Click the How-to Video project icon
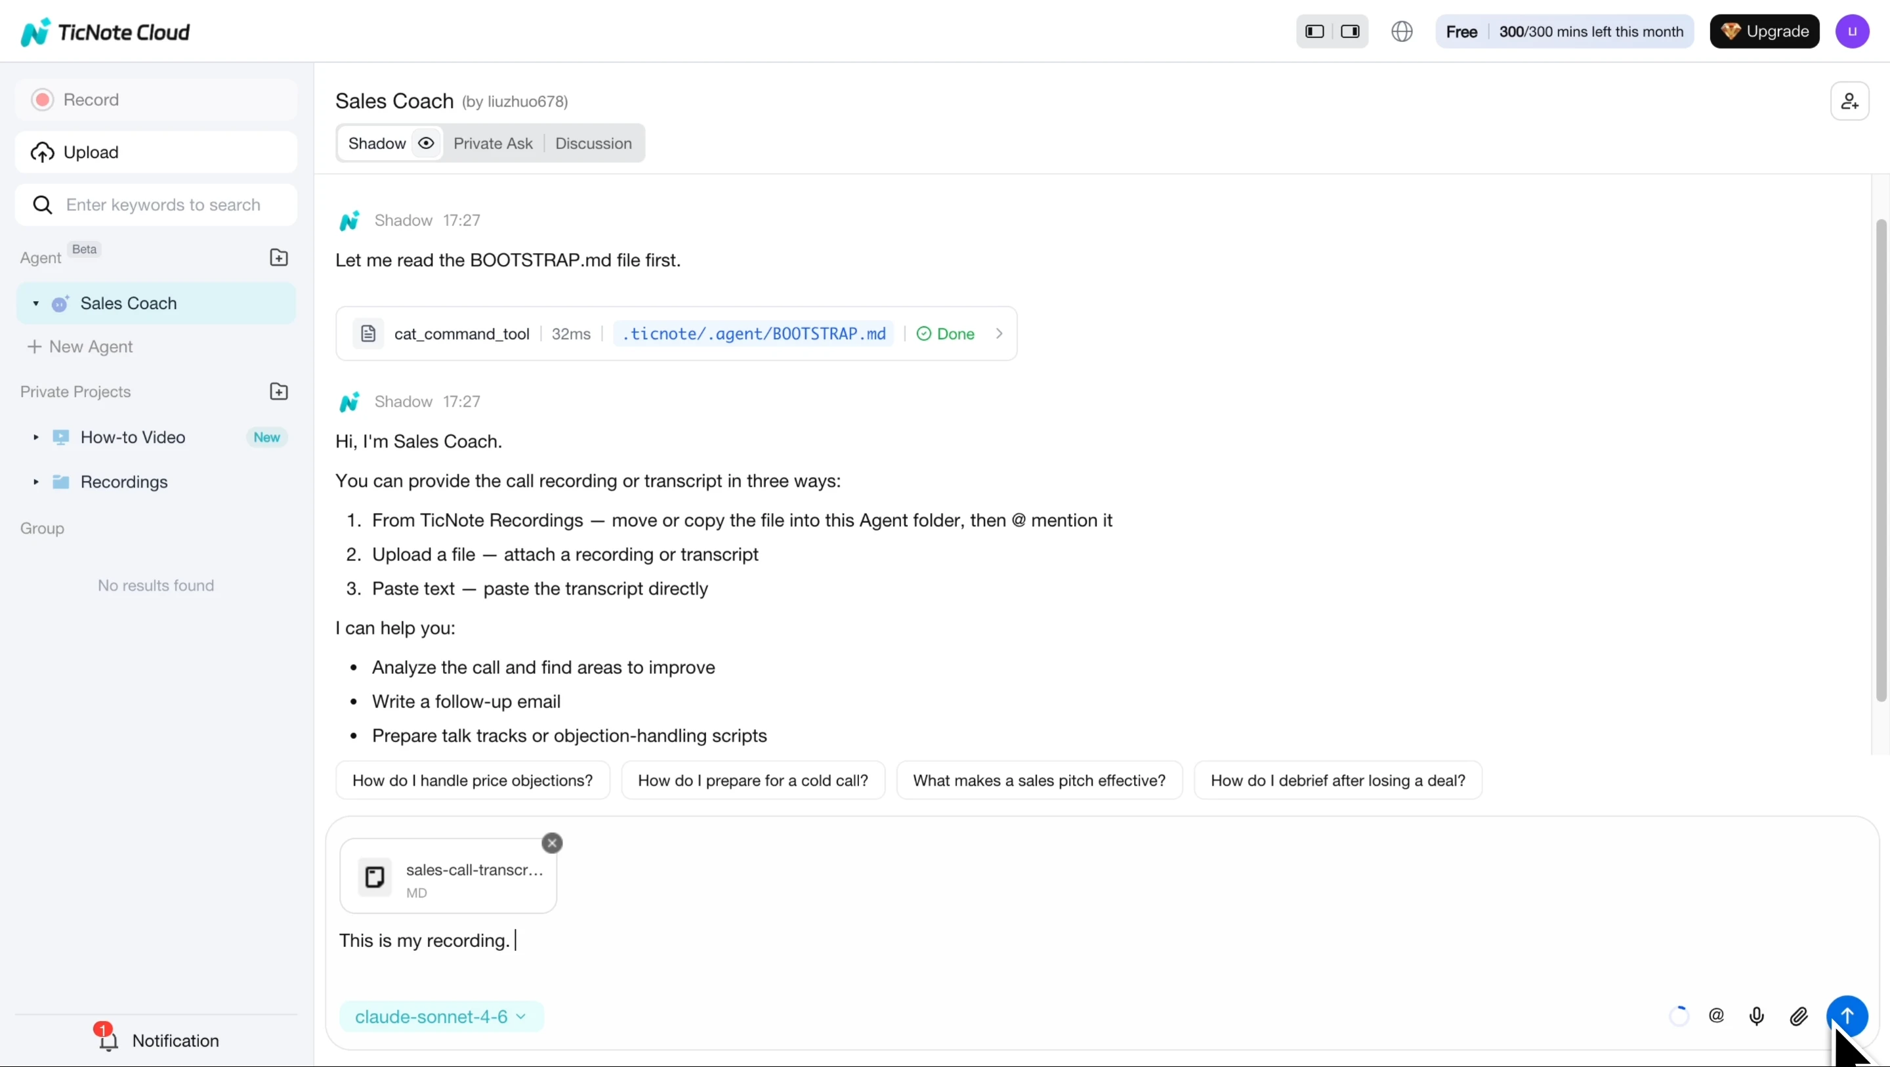The height and width of the screenshot is (1067, 1890). 61,438
